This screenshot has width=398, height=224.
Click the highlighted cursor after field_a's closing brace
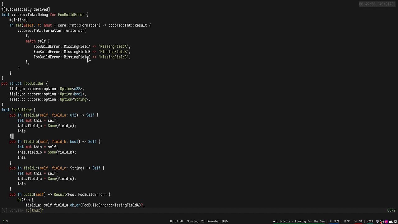point(12,136)
